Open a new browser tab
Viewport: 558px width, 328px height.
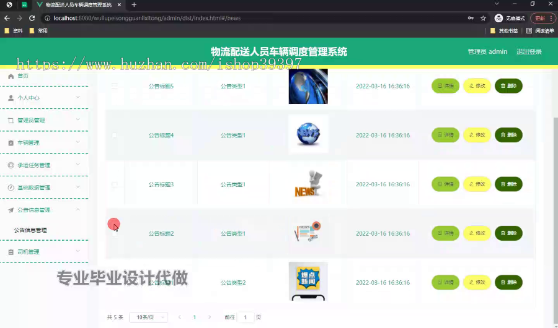click(134, 4)
